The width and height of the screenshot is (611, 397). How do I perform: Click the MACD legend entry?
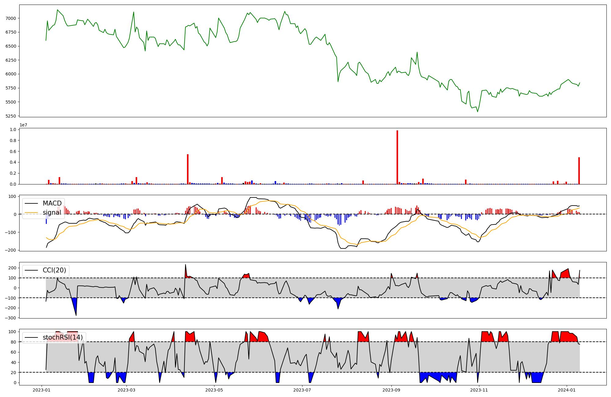(52, 203)
